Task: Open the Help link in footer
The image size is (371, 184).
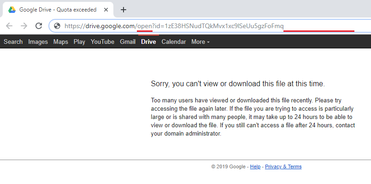Action: click(x=255, y=167)
